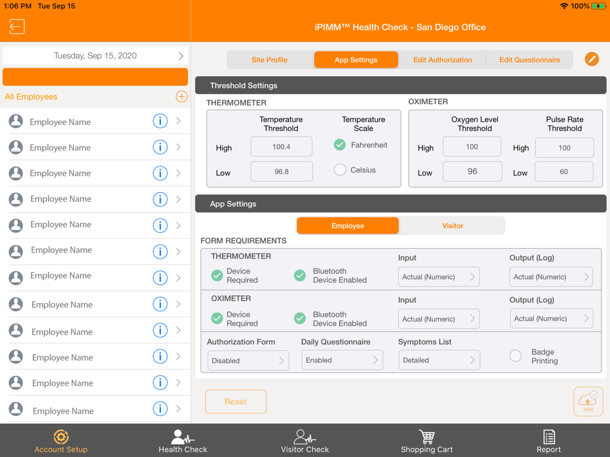Open the Authorization Form Disabled dropdown
Image resolution: width=610 pixels, height=457 pixels.
coord(248,360)
